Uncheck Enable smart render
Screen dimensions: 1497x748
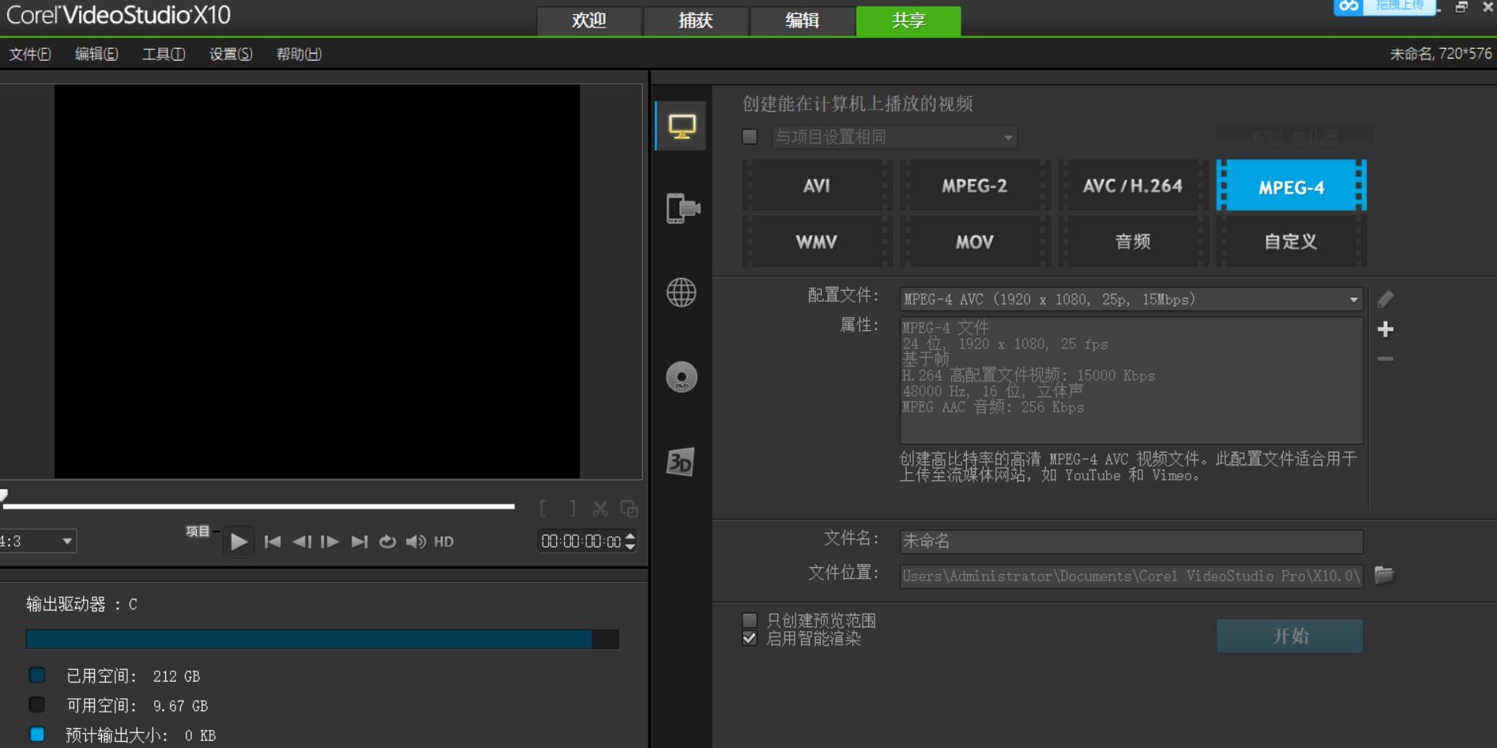coord(750,638)
